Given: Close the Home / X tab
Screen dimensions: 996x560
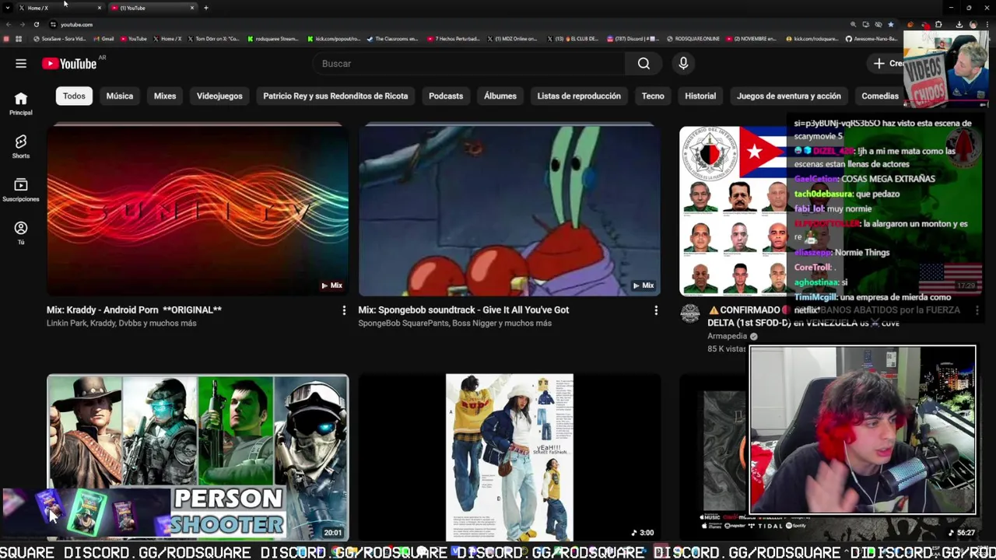Looking at the screenshot, I should tap(99, 8).
